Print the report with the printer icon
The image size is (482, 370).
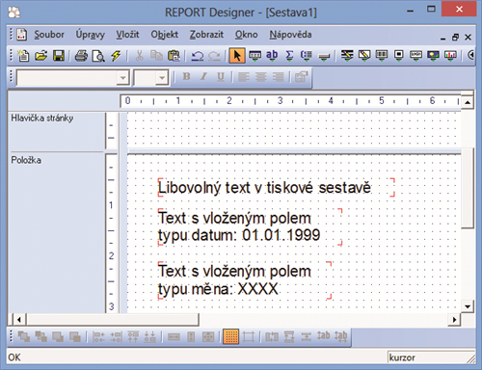click(x=81, y=56)
